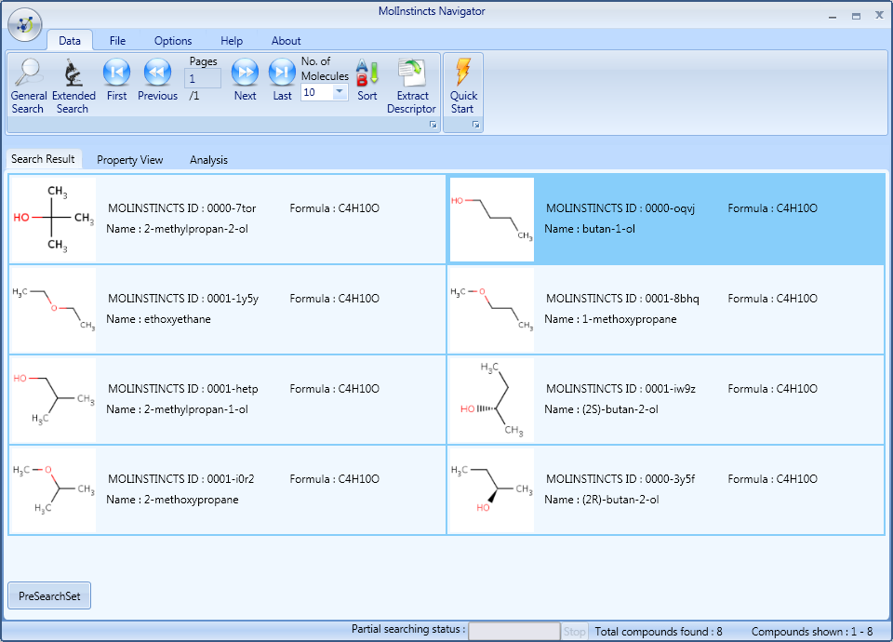Open the File ribbon tab
The image size is (893, 642).
pyautogui.click(x=117, y=40)
